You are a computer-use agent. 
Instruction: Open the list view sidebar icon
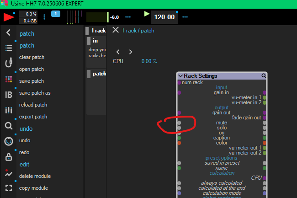(x=8, y=48)
